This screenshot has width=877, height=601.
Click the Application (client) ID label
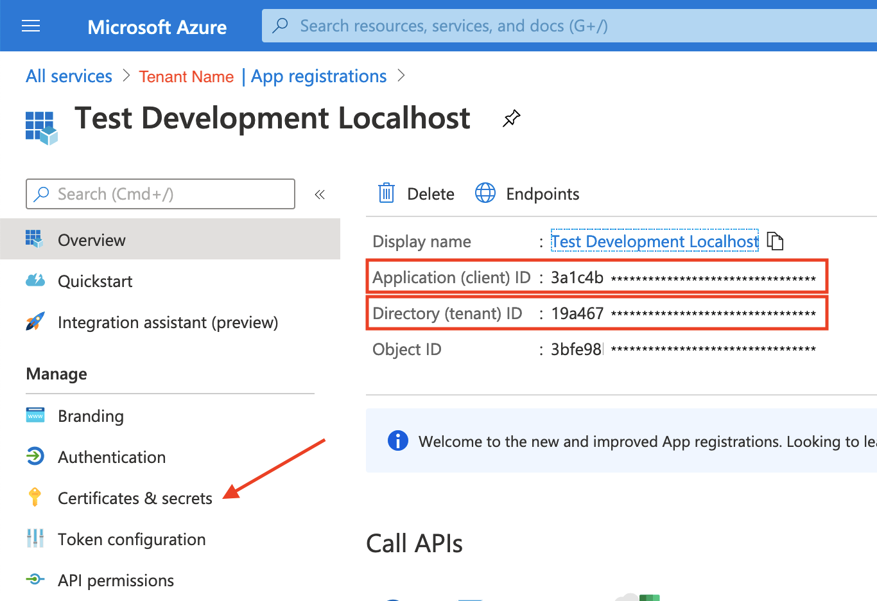click(x=451, y=277)
